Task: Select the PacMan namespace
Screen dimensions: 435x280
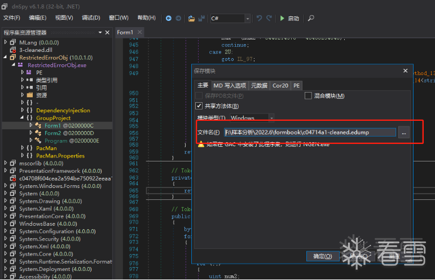Action: (x=46, y=148)
